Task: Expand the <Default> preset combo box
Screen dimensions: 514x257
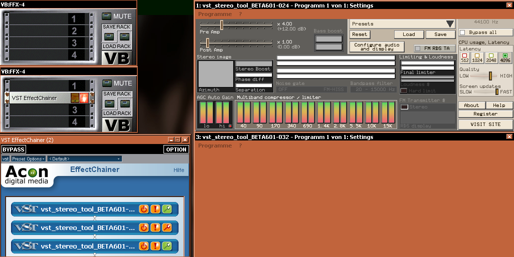Action: (x=85, y=159)
